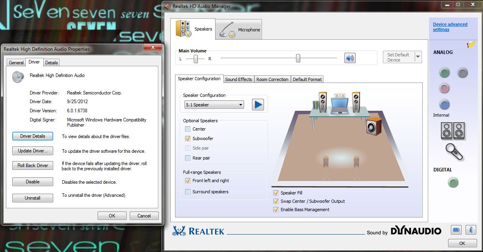Image resolution: width=483 pixels, height=252 pixels.
Task: Open Details tab in Properties dialog
Action: pyautogui.click(x=51, y=63)
